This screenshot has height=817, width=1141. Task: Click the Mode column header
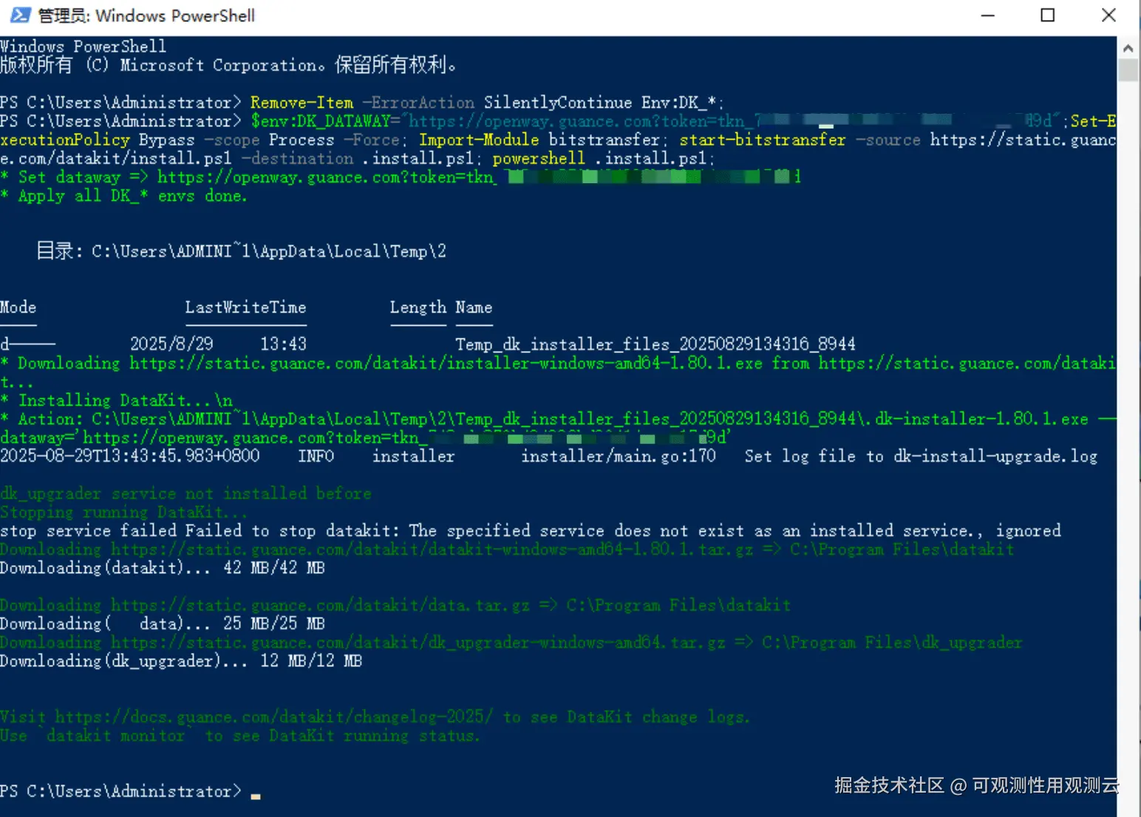18,307
